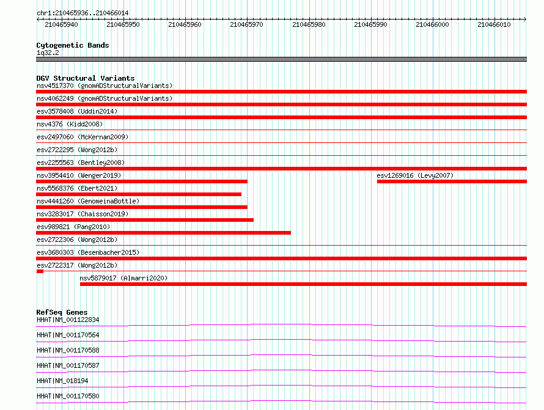The image size is (544, 410).
Task: Click the red bar of esv1269016 (Levy2007)
Action: point(452,181)
